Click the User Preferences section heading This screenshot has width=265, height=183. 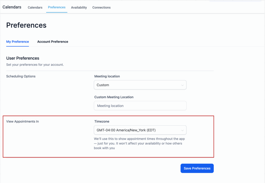tap(23, 58)
